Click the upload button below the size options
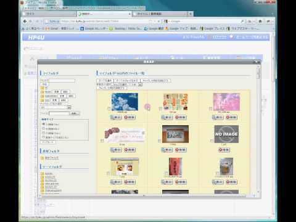This screenshot has width=296, height=222. click(x=47, y=142)
